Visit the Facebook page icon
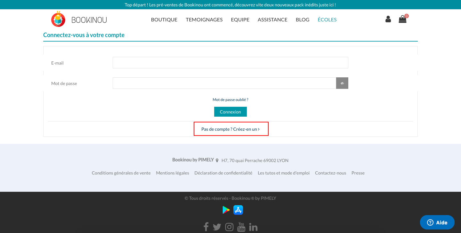Screen dimensions: 461x233 pyautogui.click(x=206, y=227)
